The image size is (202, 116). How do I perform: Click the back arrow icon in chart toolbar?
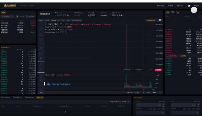pos(41,58)
